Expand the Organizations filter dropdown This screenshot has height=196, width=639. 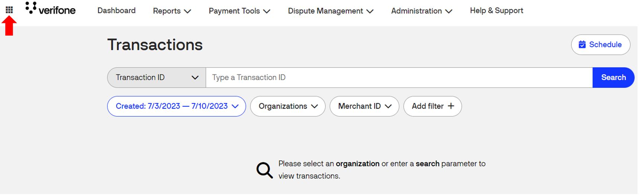coord(288,106)
